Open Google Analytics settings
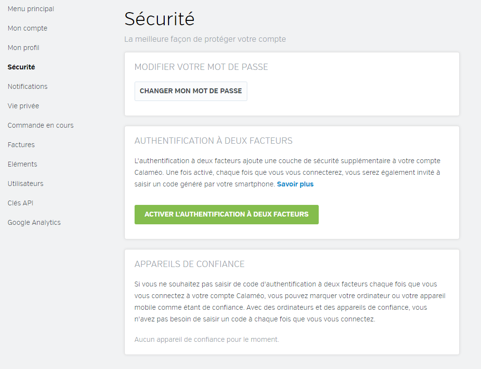This screenshot has height=369, width=481. 34,222
